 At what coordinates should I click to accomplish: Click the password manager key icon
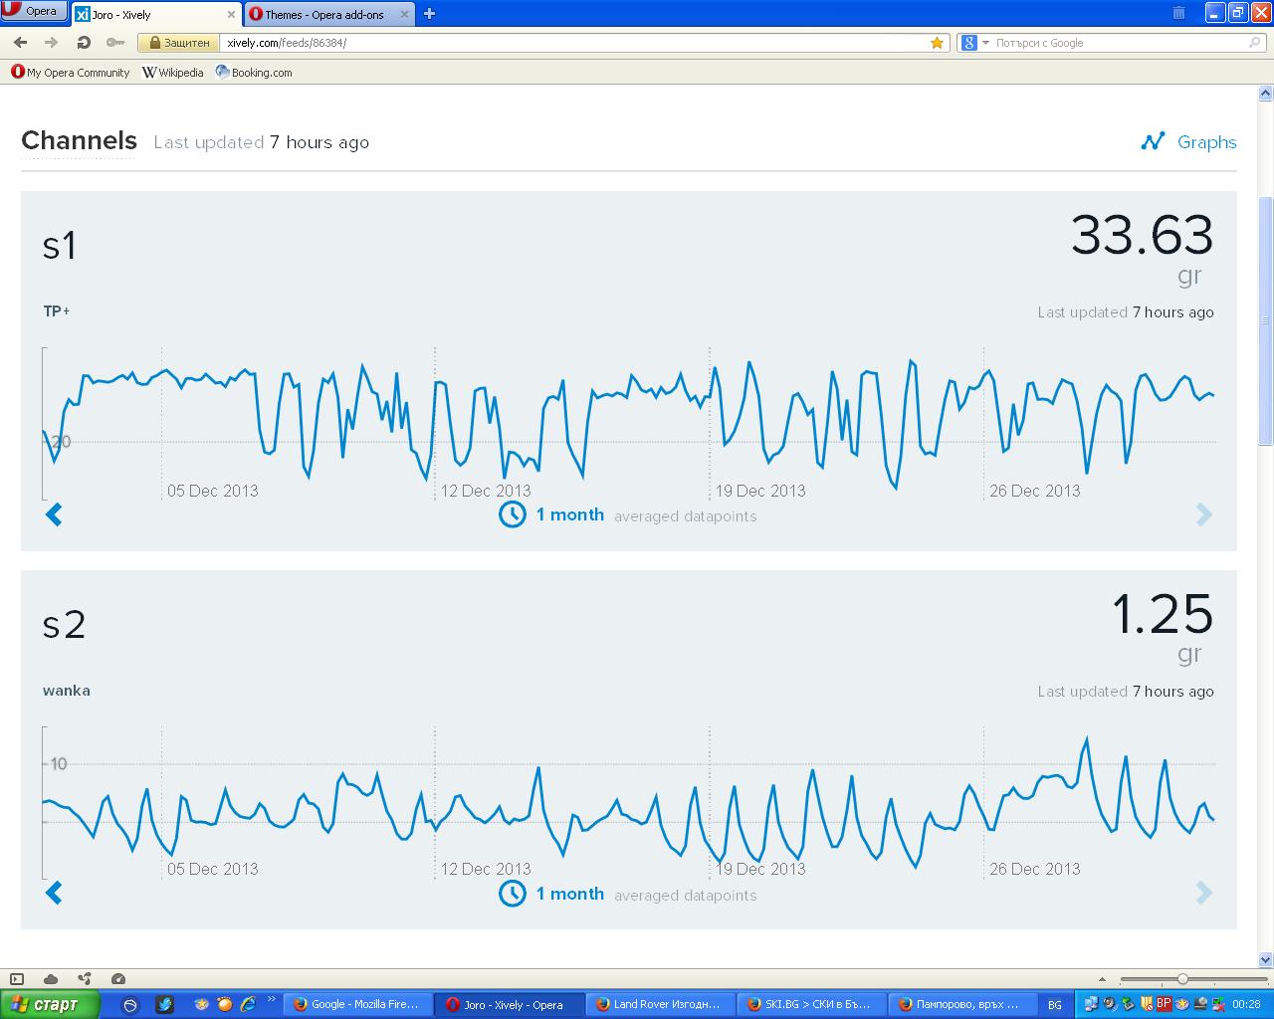click(x=115, y=43)
